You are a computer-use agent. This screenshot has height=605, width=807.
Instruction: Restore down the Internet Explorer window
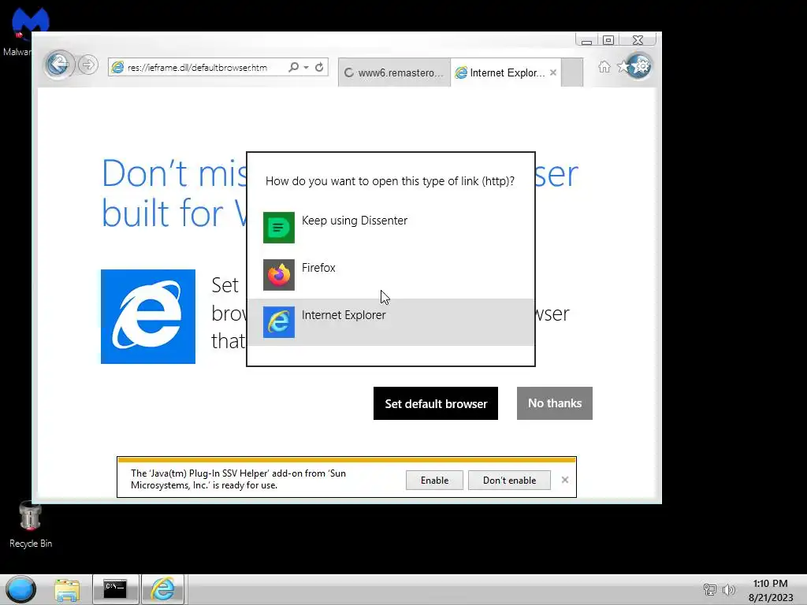(608, 40)
